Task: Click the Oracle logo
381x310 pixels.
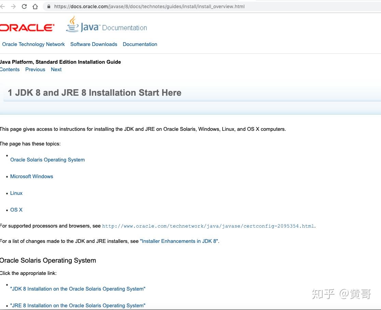Action: 27,28
